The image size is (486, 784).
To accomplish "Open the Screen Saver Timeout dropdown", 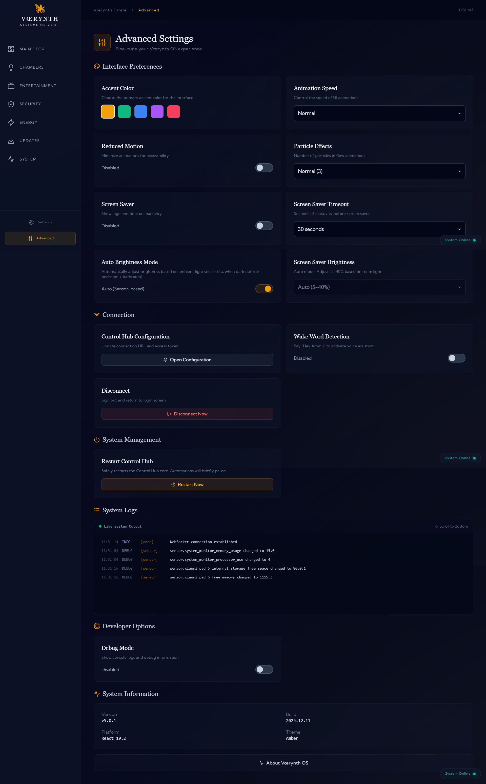I will click(x=379, y=229).
